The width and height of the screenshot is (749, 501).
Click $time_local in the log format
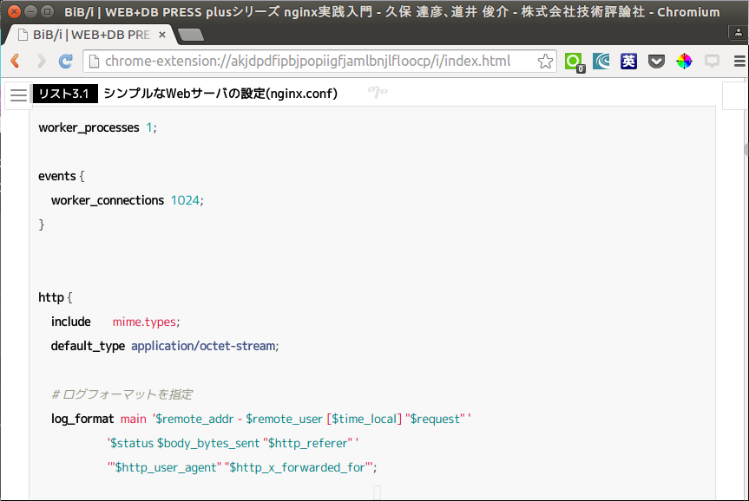click(365, 419)
